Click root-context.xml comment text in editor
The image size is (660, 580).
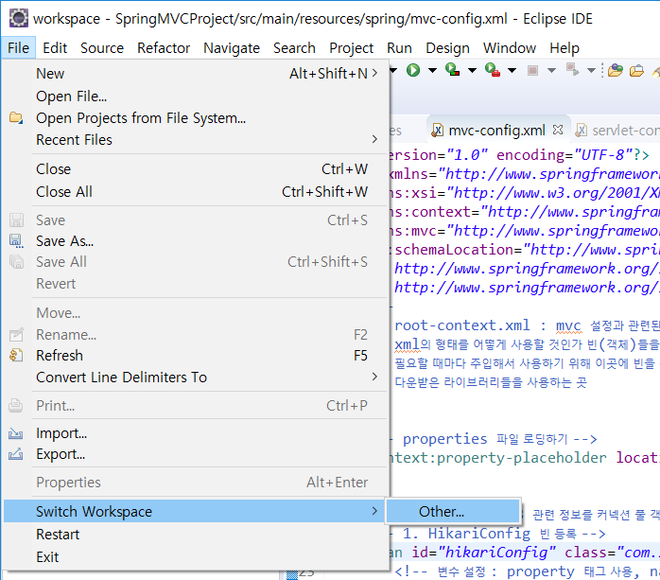coord(461,325)
